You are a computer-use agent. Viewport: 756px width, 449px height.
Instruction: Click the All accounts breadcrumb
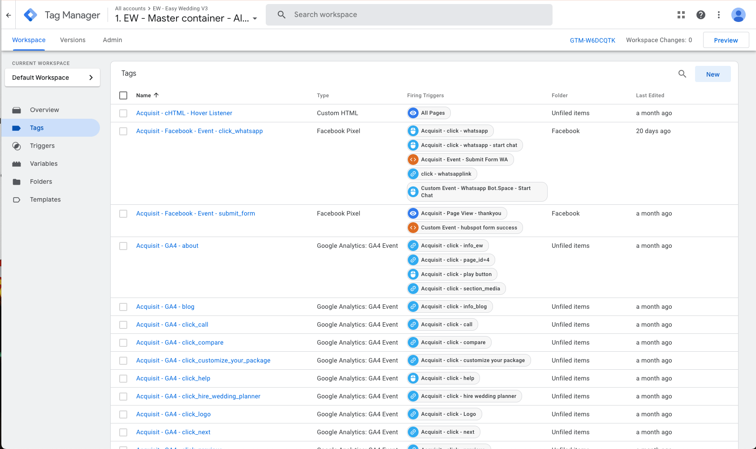(130, 9)
